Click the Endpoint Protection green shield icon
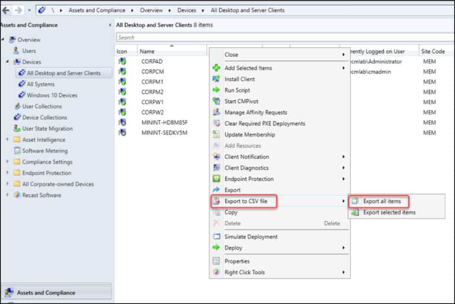This screenshot has width=455, height=304. click(x=216, y=178)
